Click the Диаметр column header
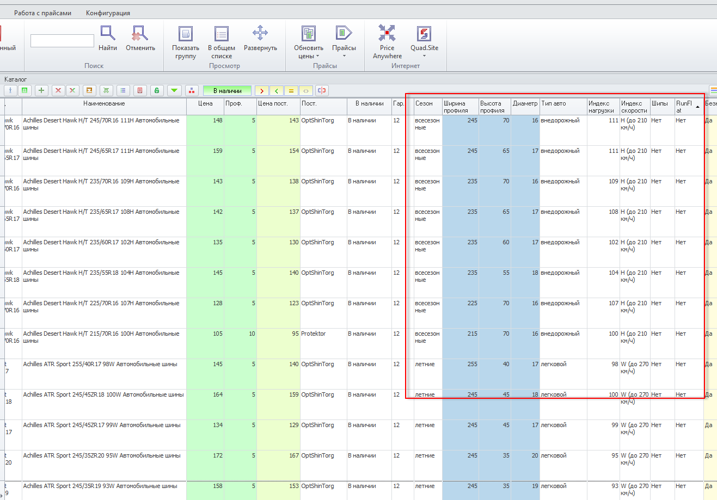 click(525, 107)
